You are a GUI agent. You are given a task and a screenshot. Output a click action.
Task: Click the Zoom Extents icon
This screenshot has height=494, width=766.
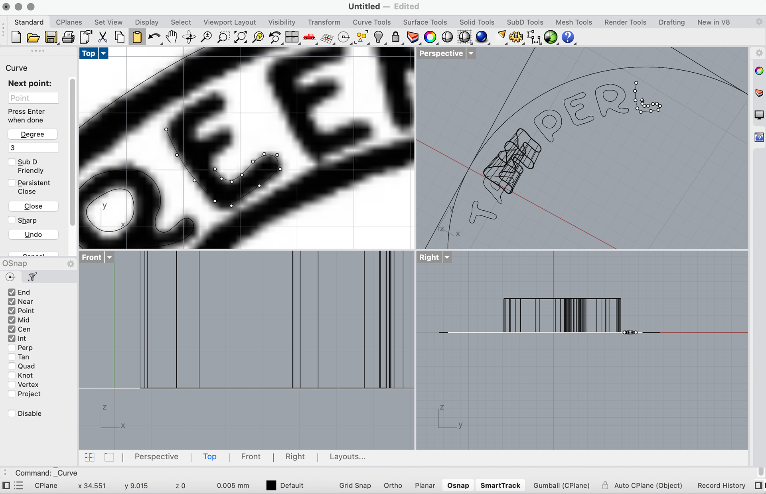point(241,37)
